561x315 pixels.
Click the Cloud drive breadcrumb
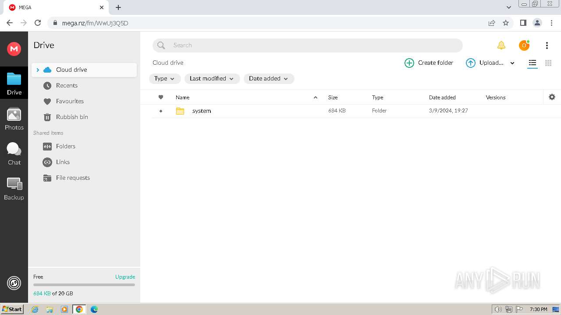pyautogui.click(x=168, y=63)
